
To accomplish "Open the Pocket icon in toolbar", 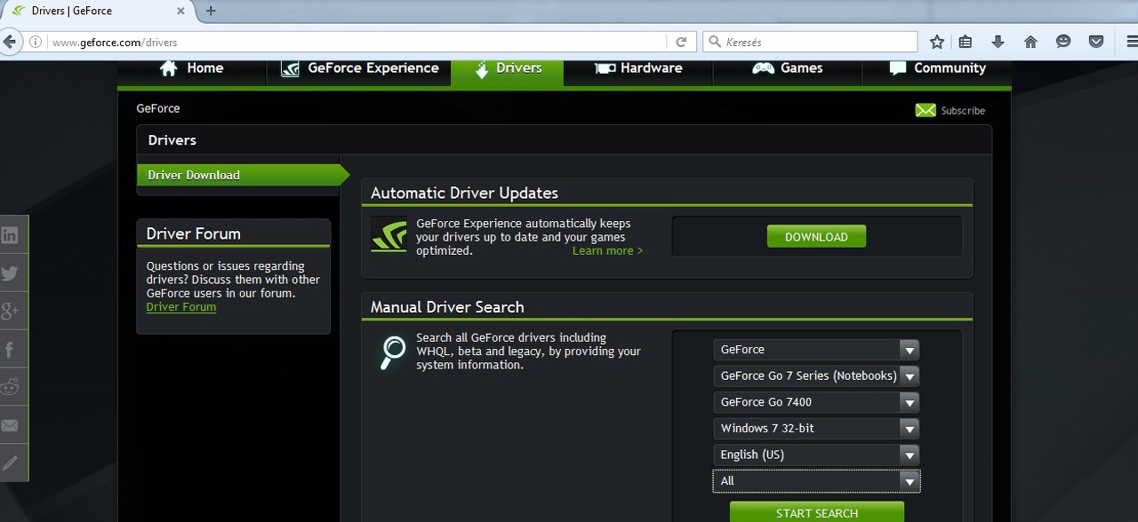I will pyautogui.click(x=1096, y=42).
